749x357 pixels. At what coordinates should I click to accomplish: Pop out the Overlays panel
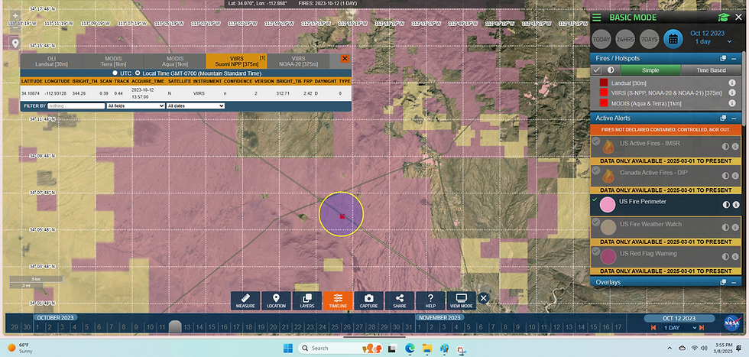coord(723,282)
